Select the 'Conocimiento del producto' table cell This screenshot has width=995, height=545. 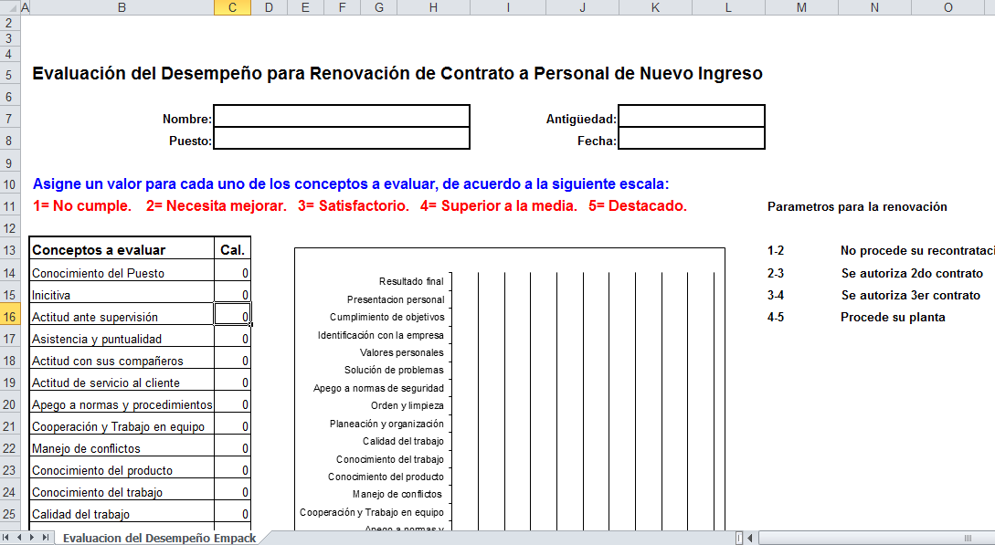coord(122,469)
